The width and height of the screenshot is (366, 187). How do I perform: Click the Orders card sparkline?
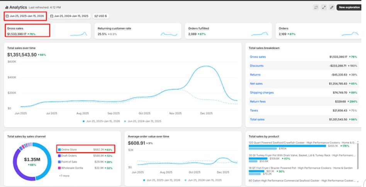[x=350, y=34]
